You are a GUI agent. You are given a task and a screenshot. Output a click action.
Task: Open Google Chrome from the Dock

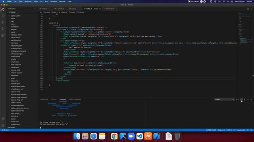(114, 136)
